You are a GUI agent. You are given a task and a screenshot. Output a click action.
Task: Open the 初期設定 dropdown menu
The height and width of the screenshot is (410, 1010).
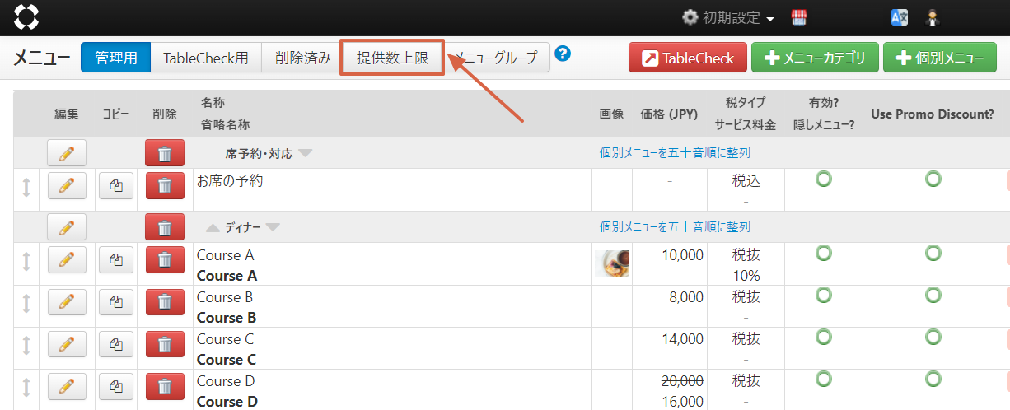coord(728,17)
